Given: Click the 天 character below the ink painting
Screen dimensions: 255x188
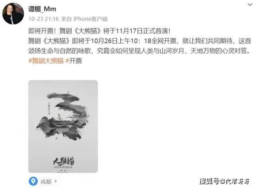Looking at the screenshot, I should pos(57,139).
